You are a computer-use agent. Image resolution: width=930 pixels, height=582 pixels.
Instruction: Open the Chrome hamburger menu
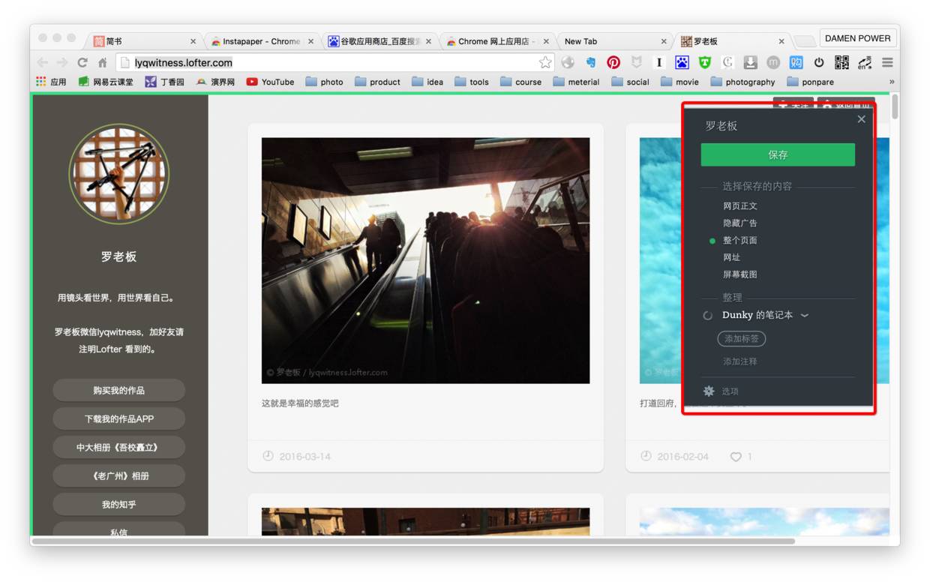coord(887,62)
